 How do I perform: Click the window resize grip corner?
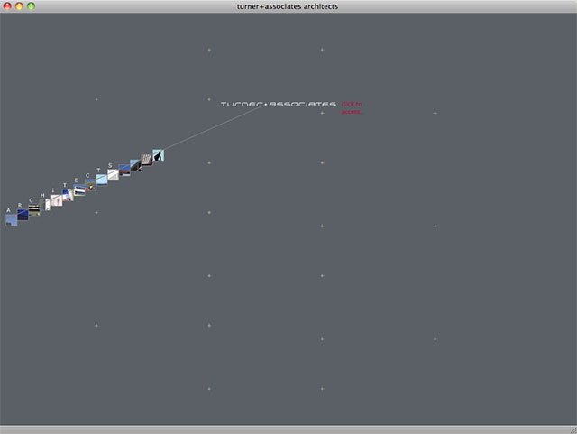tap(571, 429)
